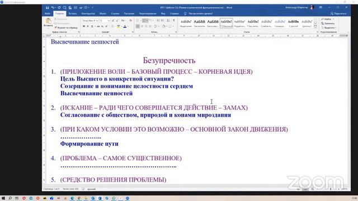Open the font name dropdown
This screenshot has width=358, height=201.
[97, 21]
